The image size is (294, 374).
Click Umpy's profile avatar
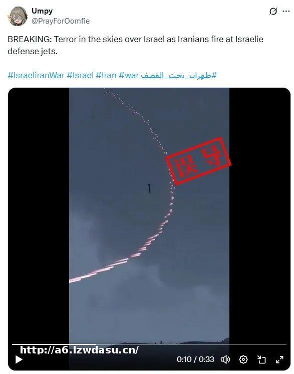[x=18, y=16]
